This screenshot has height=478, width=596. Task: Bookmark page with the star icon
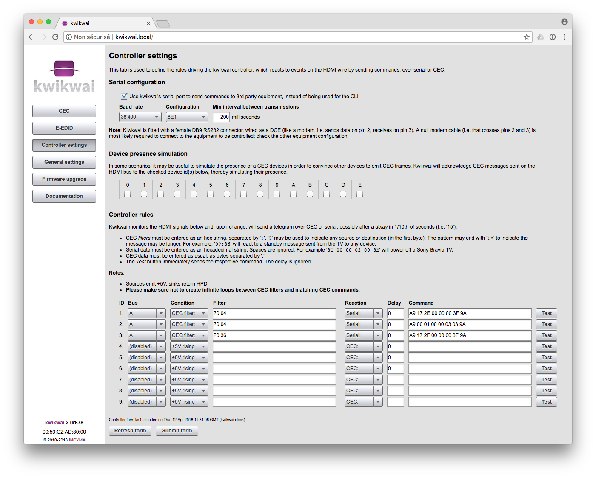click(x=527, y=37)
